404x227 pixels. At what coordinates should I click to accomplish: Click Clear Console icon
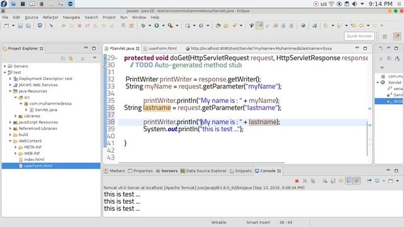(x=324, y=181)
